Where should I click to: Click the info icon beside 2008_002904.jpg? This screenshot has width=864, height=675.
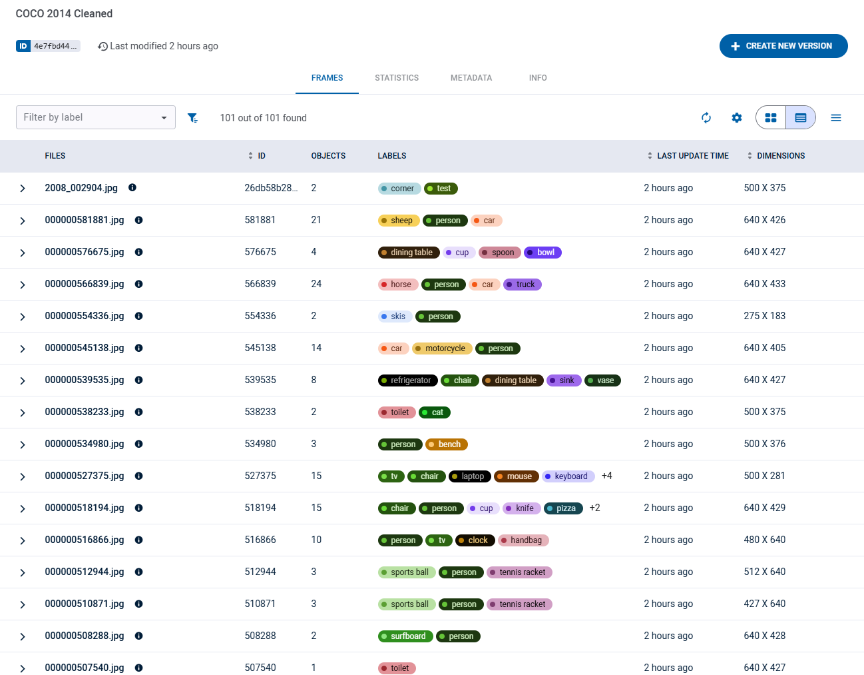pyautogui.click(x=132, y=188)
